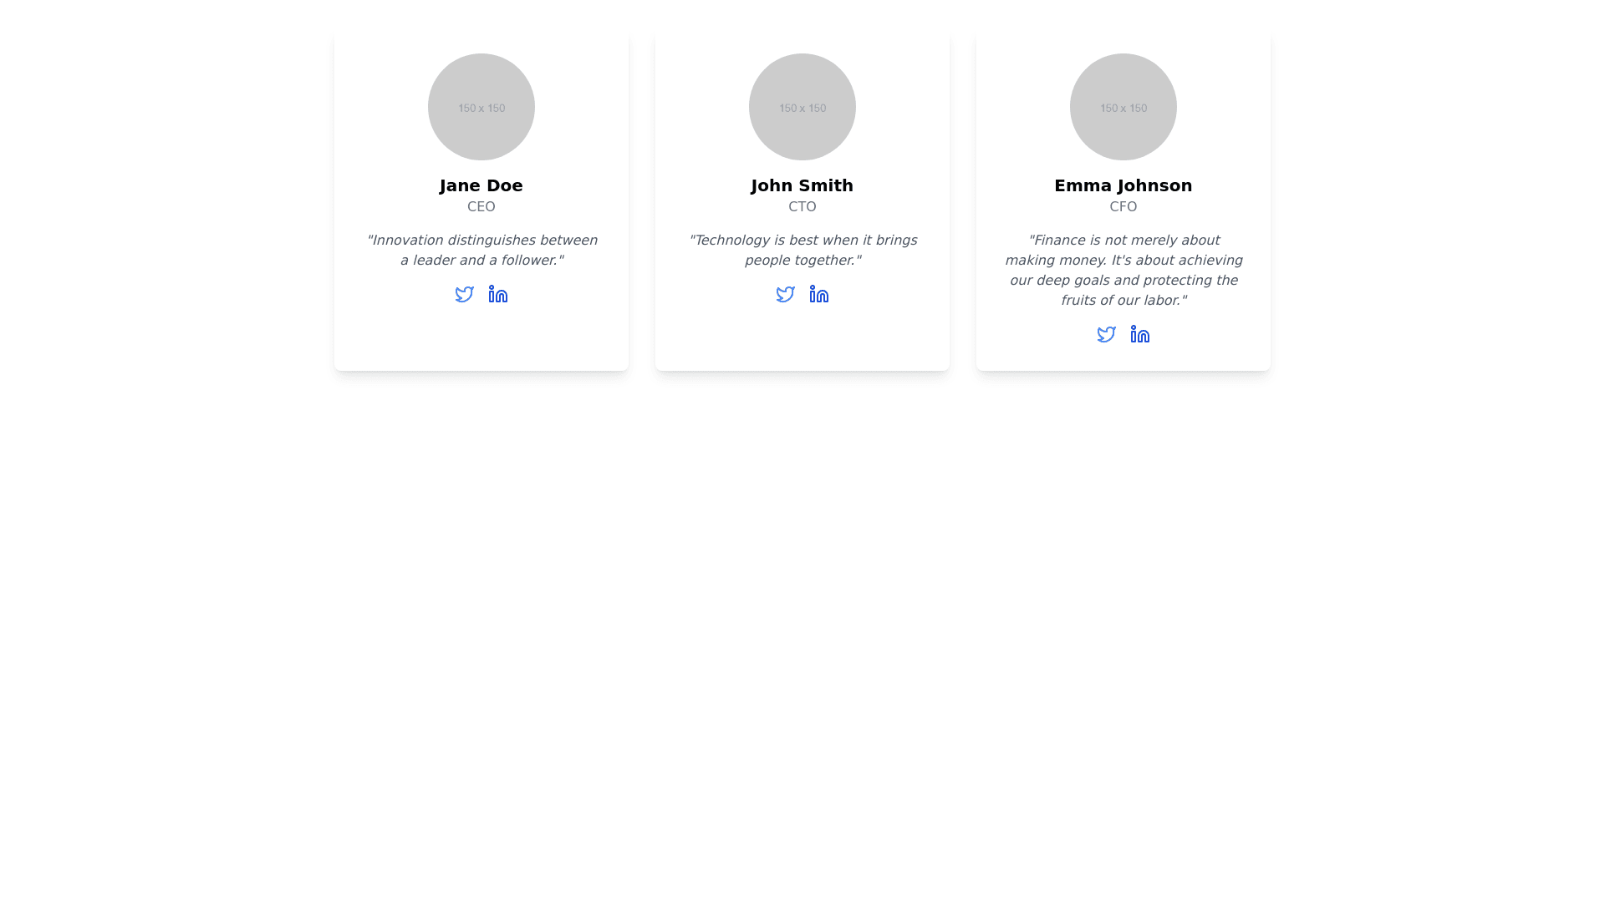Viewport: 1605px width, 902px height.
Task: Click empty area of John Smith's card
Action: tap(802, 338)
